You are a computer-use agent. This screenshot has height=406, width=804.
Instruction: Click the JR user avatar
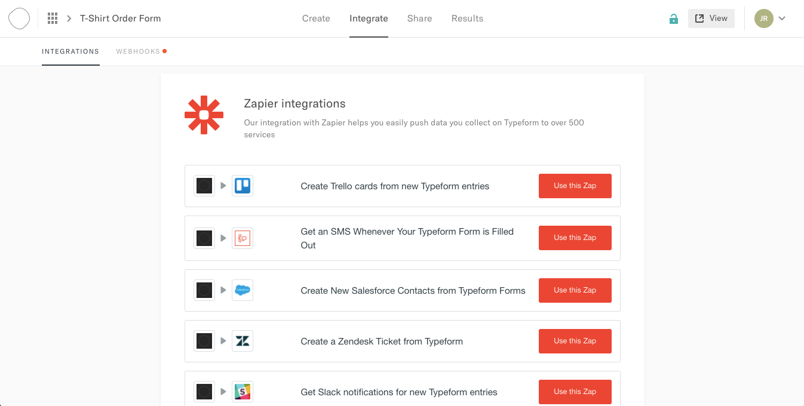[x=763, y=19]
